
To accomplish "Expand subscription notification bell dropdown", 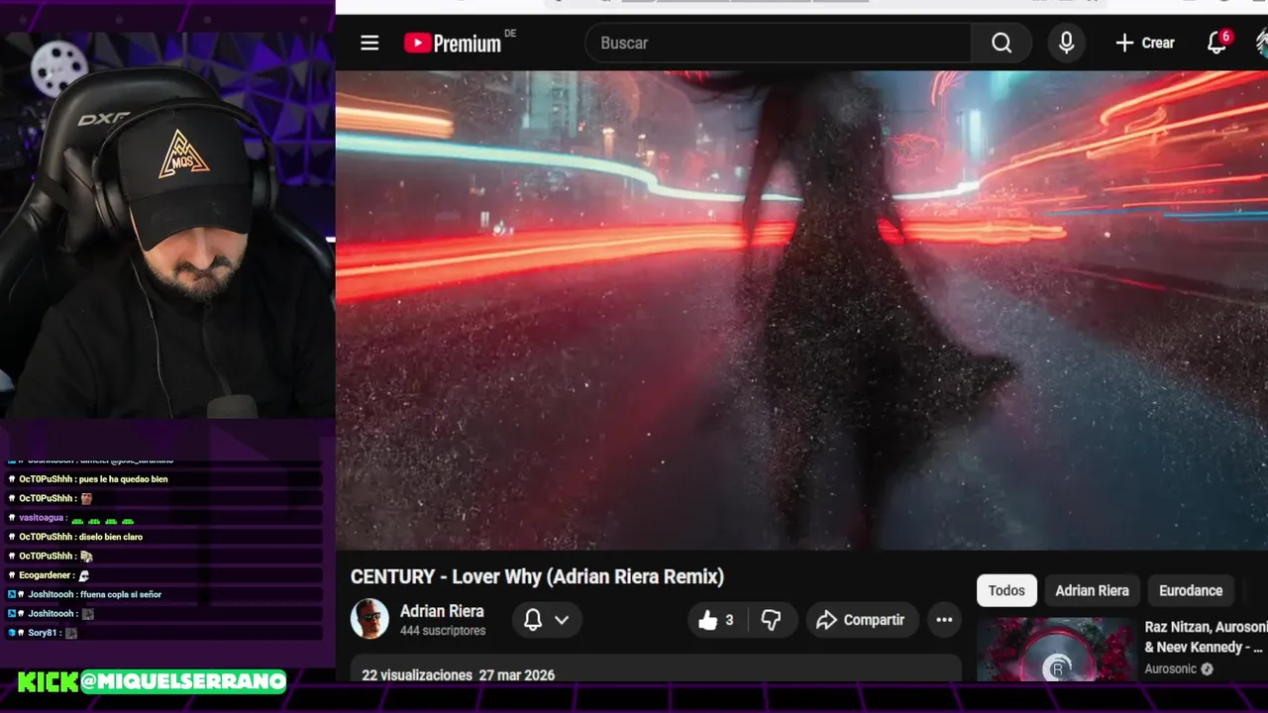I will click(547, 620).
